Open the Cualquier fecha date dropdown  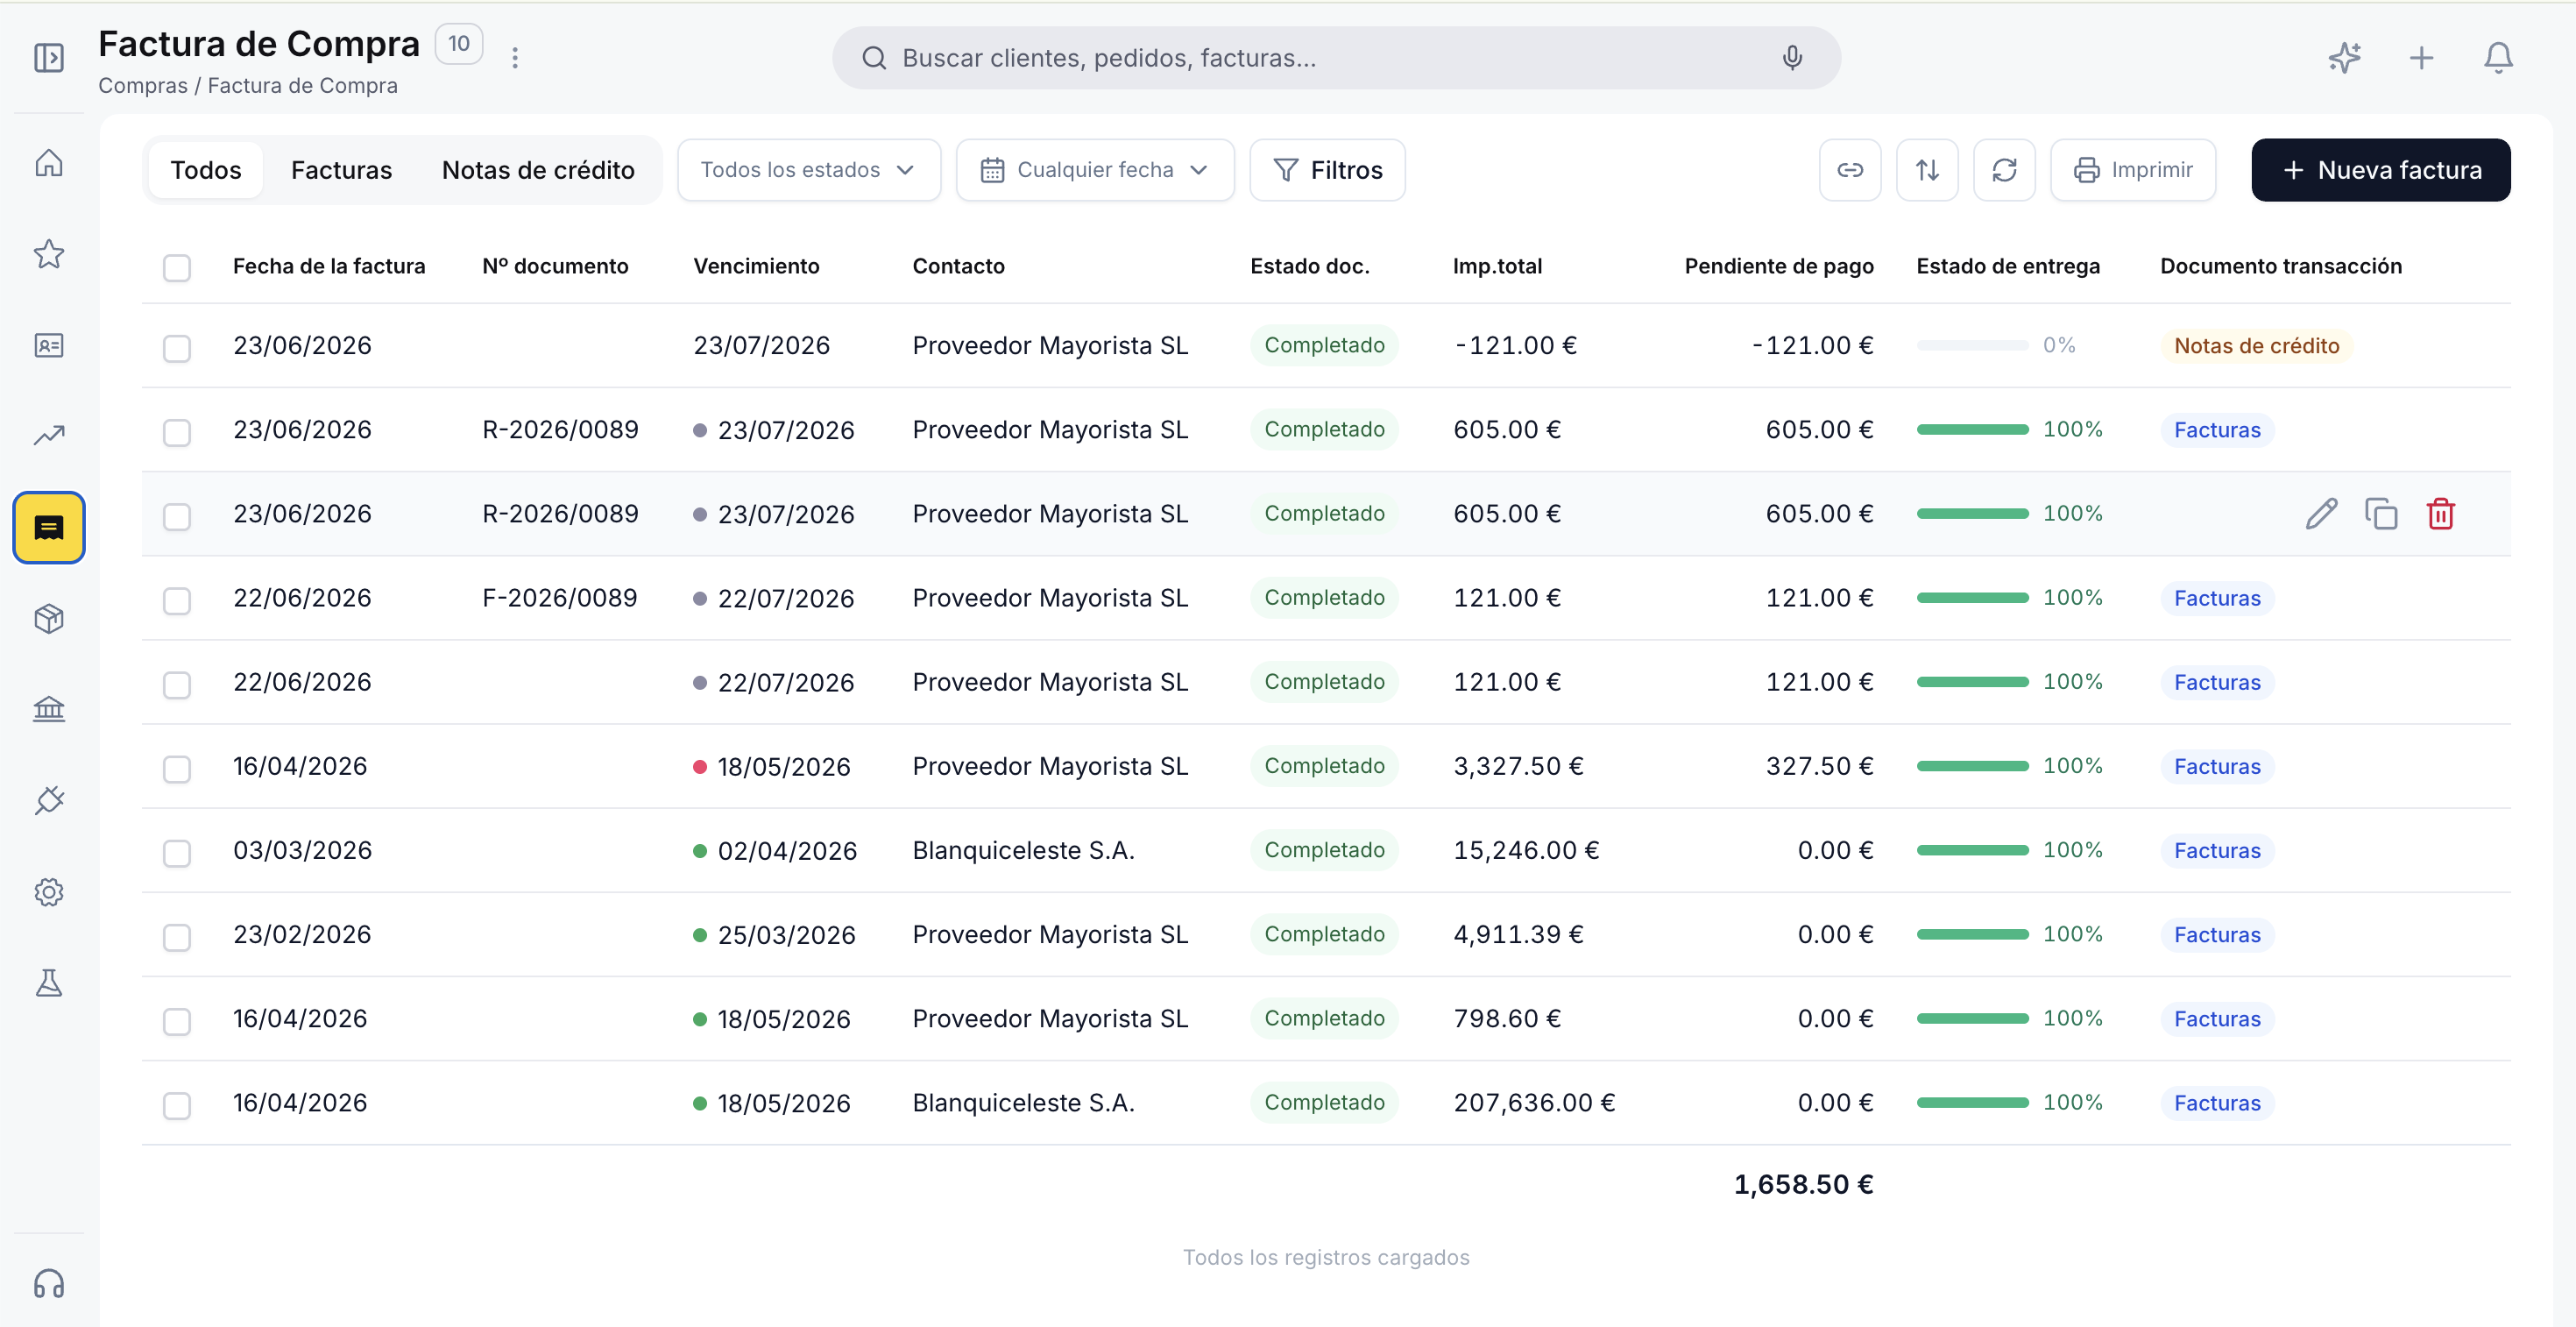[1095, 170]
